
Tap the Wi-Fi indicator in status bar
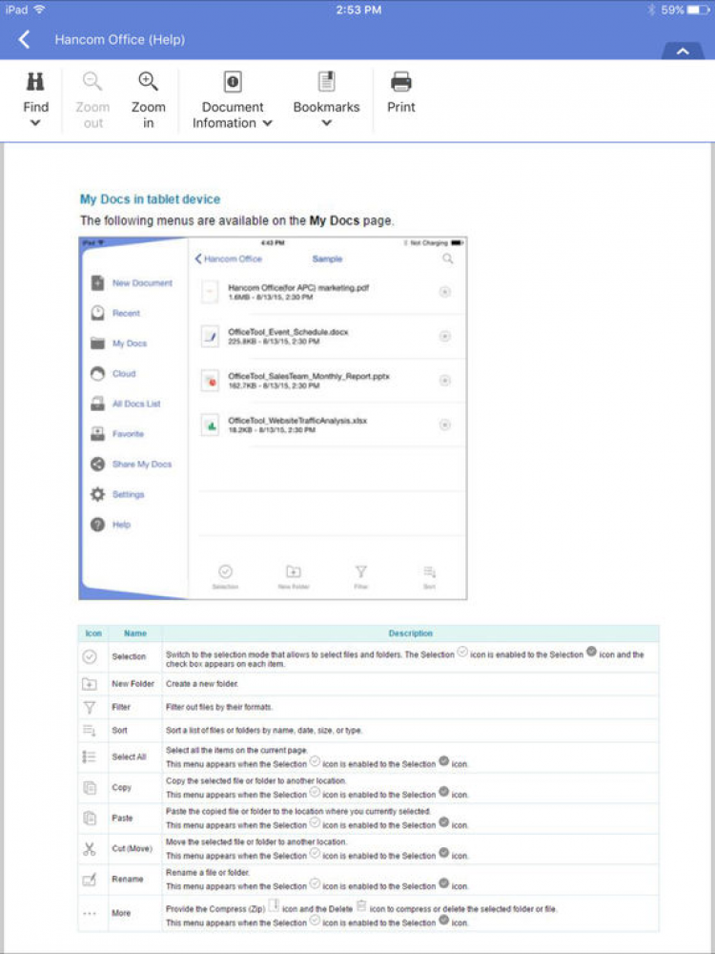[39, 10]
